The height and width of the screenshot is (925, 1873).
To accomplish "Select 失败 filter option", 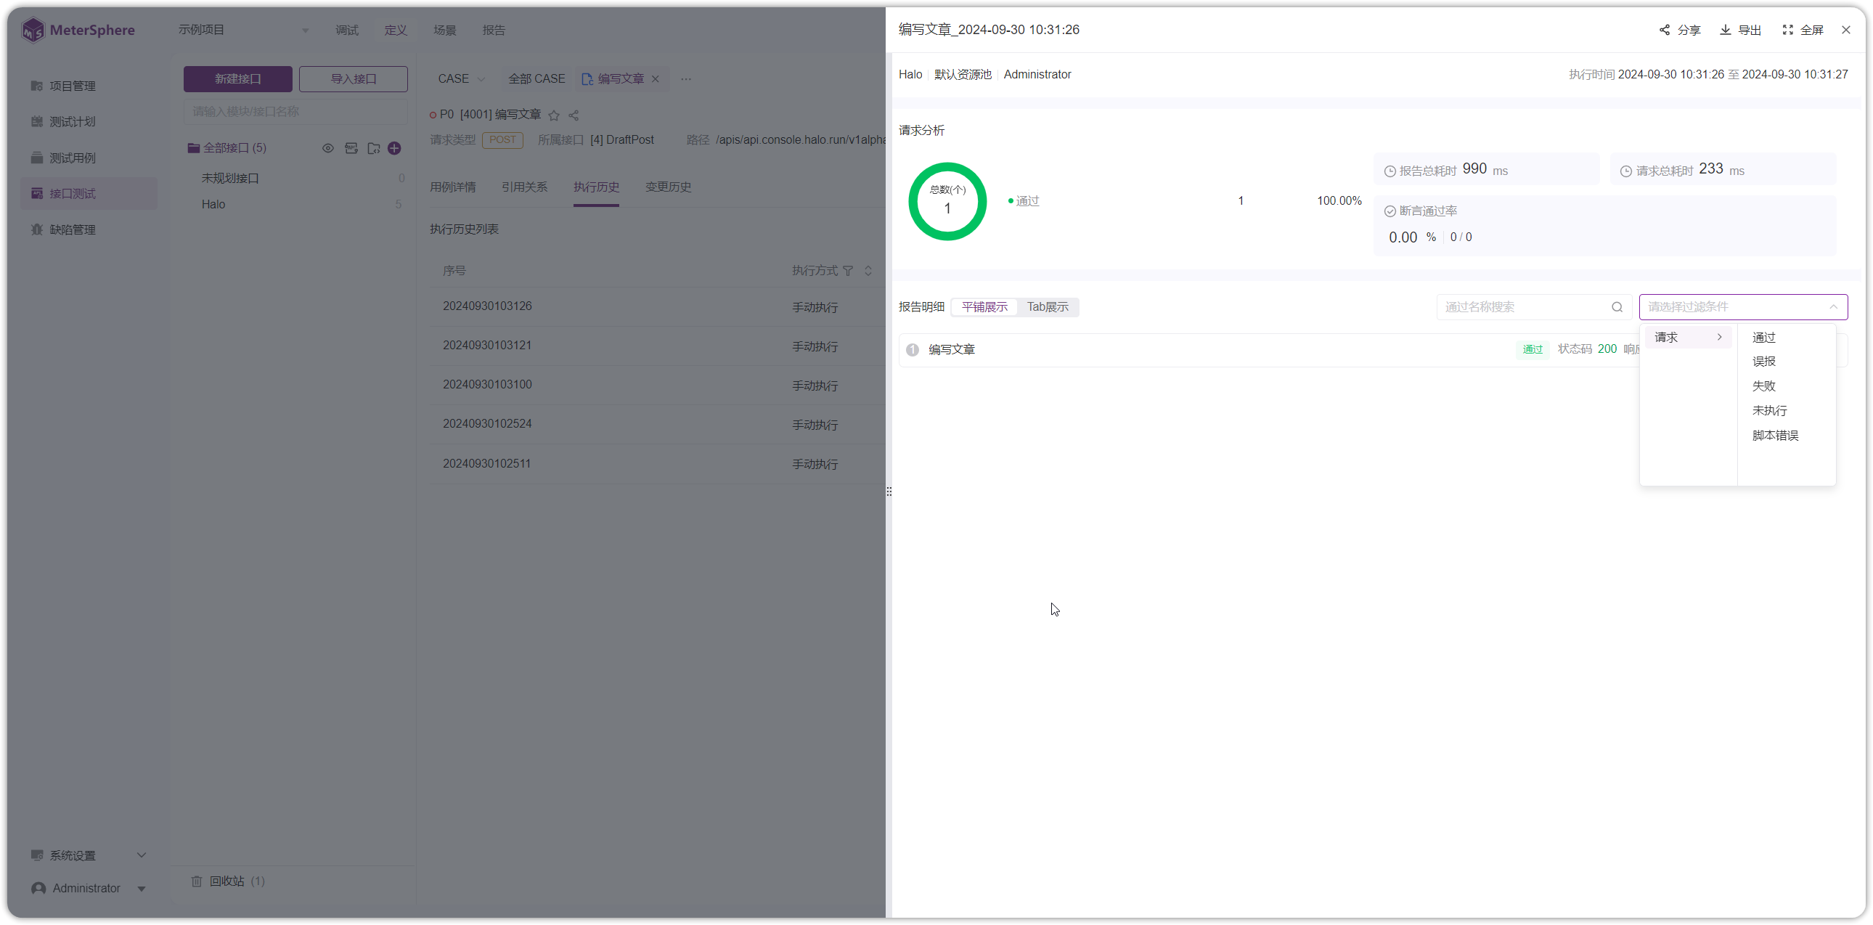I will pos(1763,386).
